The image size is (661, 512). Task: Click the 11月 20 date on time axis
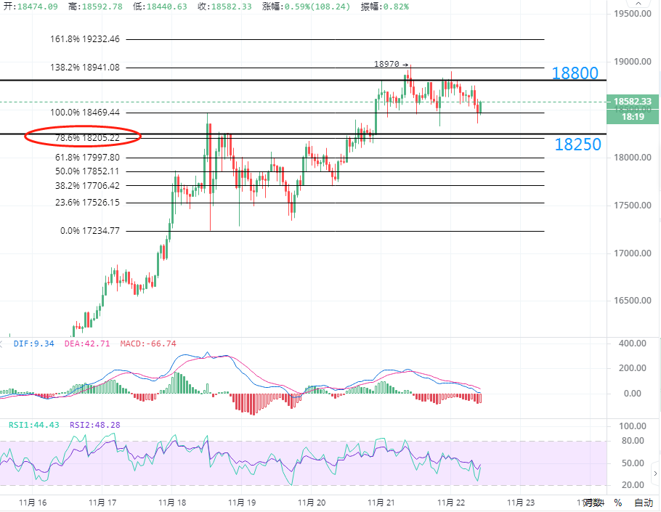click(312, 503)
